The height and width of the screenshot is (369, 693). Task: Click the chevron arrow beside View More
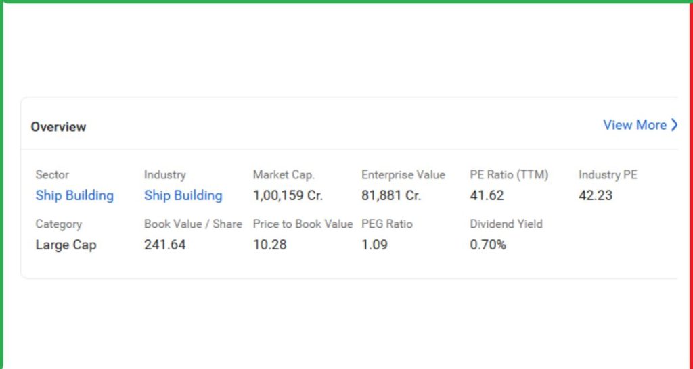coord(674,125)
